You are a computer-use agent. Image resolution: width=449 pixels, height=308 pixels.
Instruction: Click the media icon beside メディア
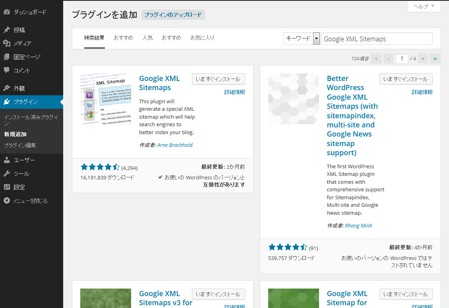pos(7,43)
